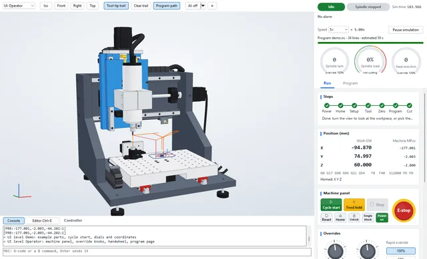Click the Spindle load gauge
This screenshot has height=259, width=427.
pos(370,61)
